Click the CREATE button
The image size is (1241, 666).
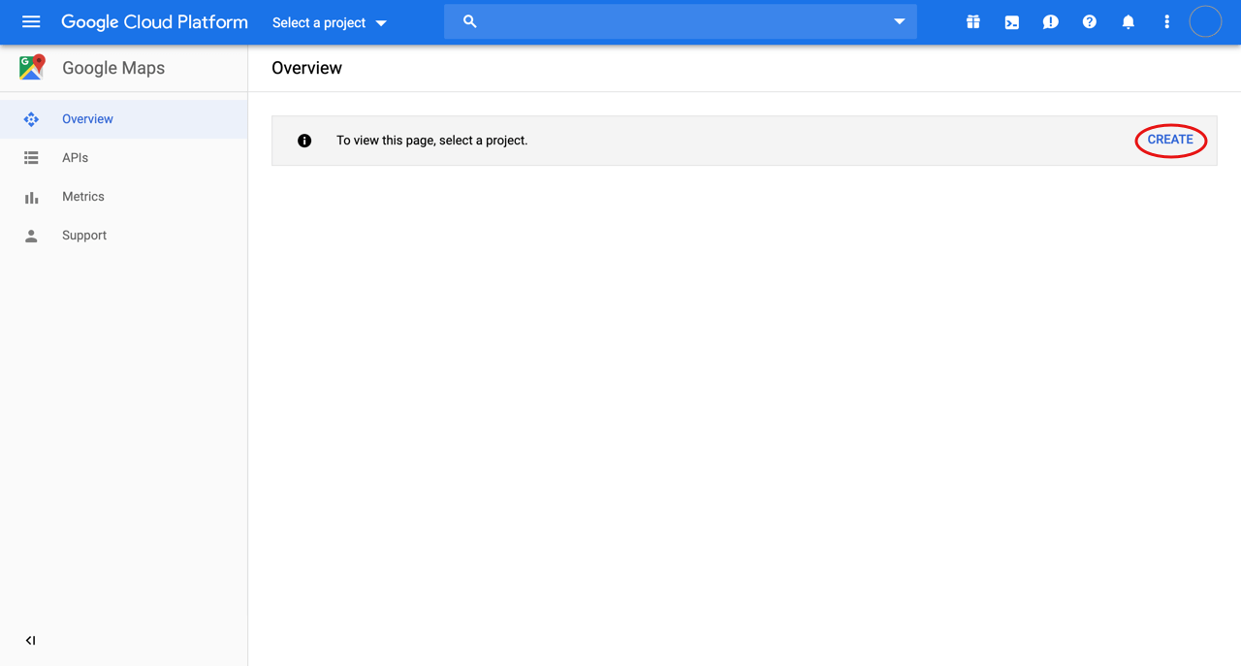coord(1170,140)
